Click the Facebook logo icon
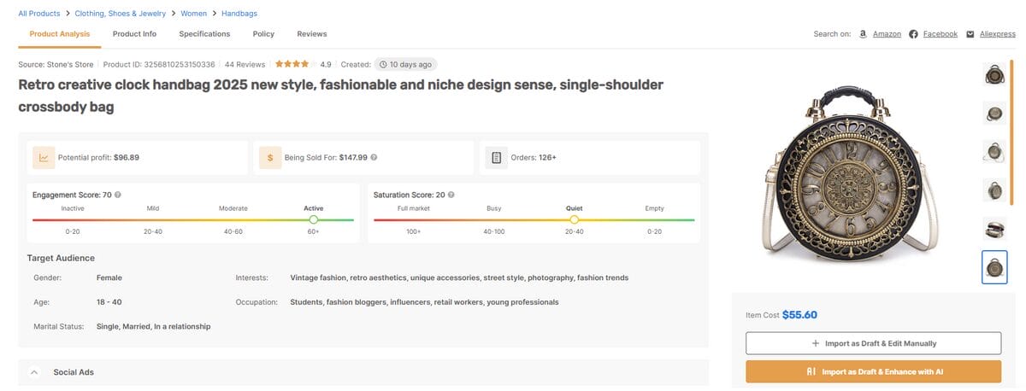 click(913, 34)
